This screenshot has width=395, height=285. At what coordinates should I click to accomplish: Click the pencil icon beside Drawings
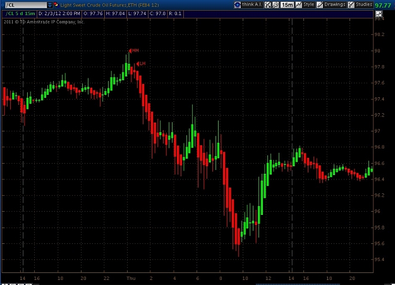(320, 5)
